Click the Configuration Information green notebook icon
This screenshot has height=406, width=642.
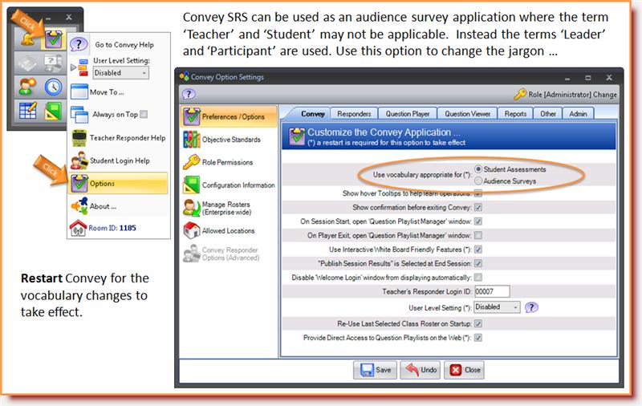(192, 185)
